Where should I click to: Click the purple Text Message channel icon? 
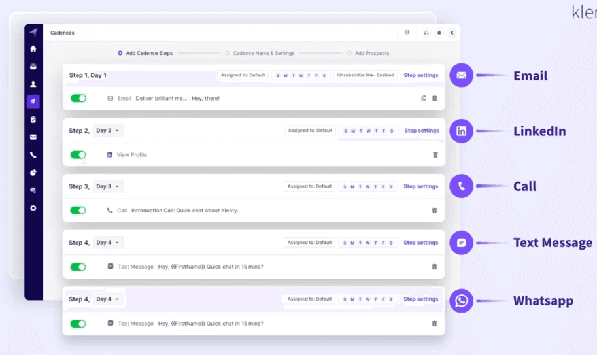click(x=461, y=243)
